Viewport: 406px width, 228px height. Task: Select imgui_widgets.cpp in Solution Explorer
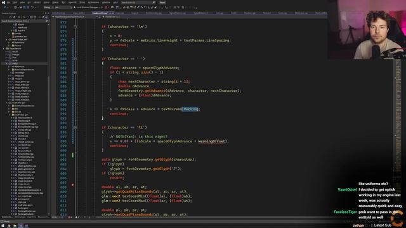23,91
